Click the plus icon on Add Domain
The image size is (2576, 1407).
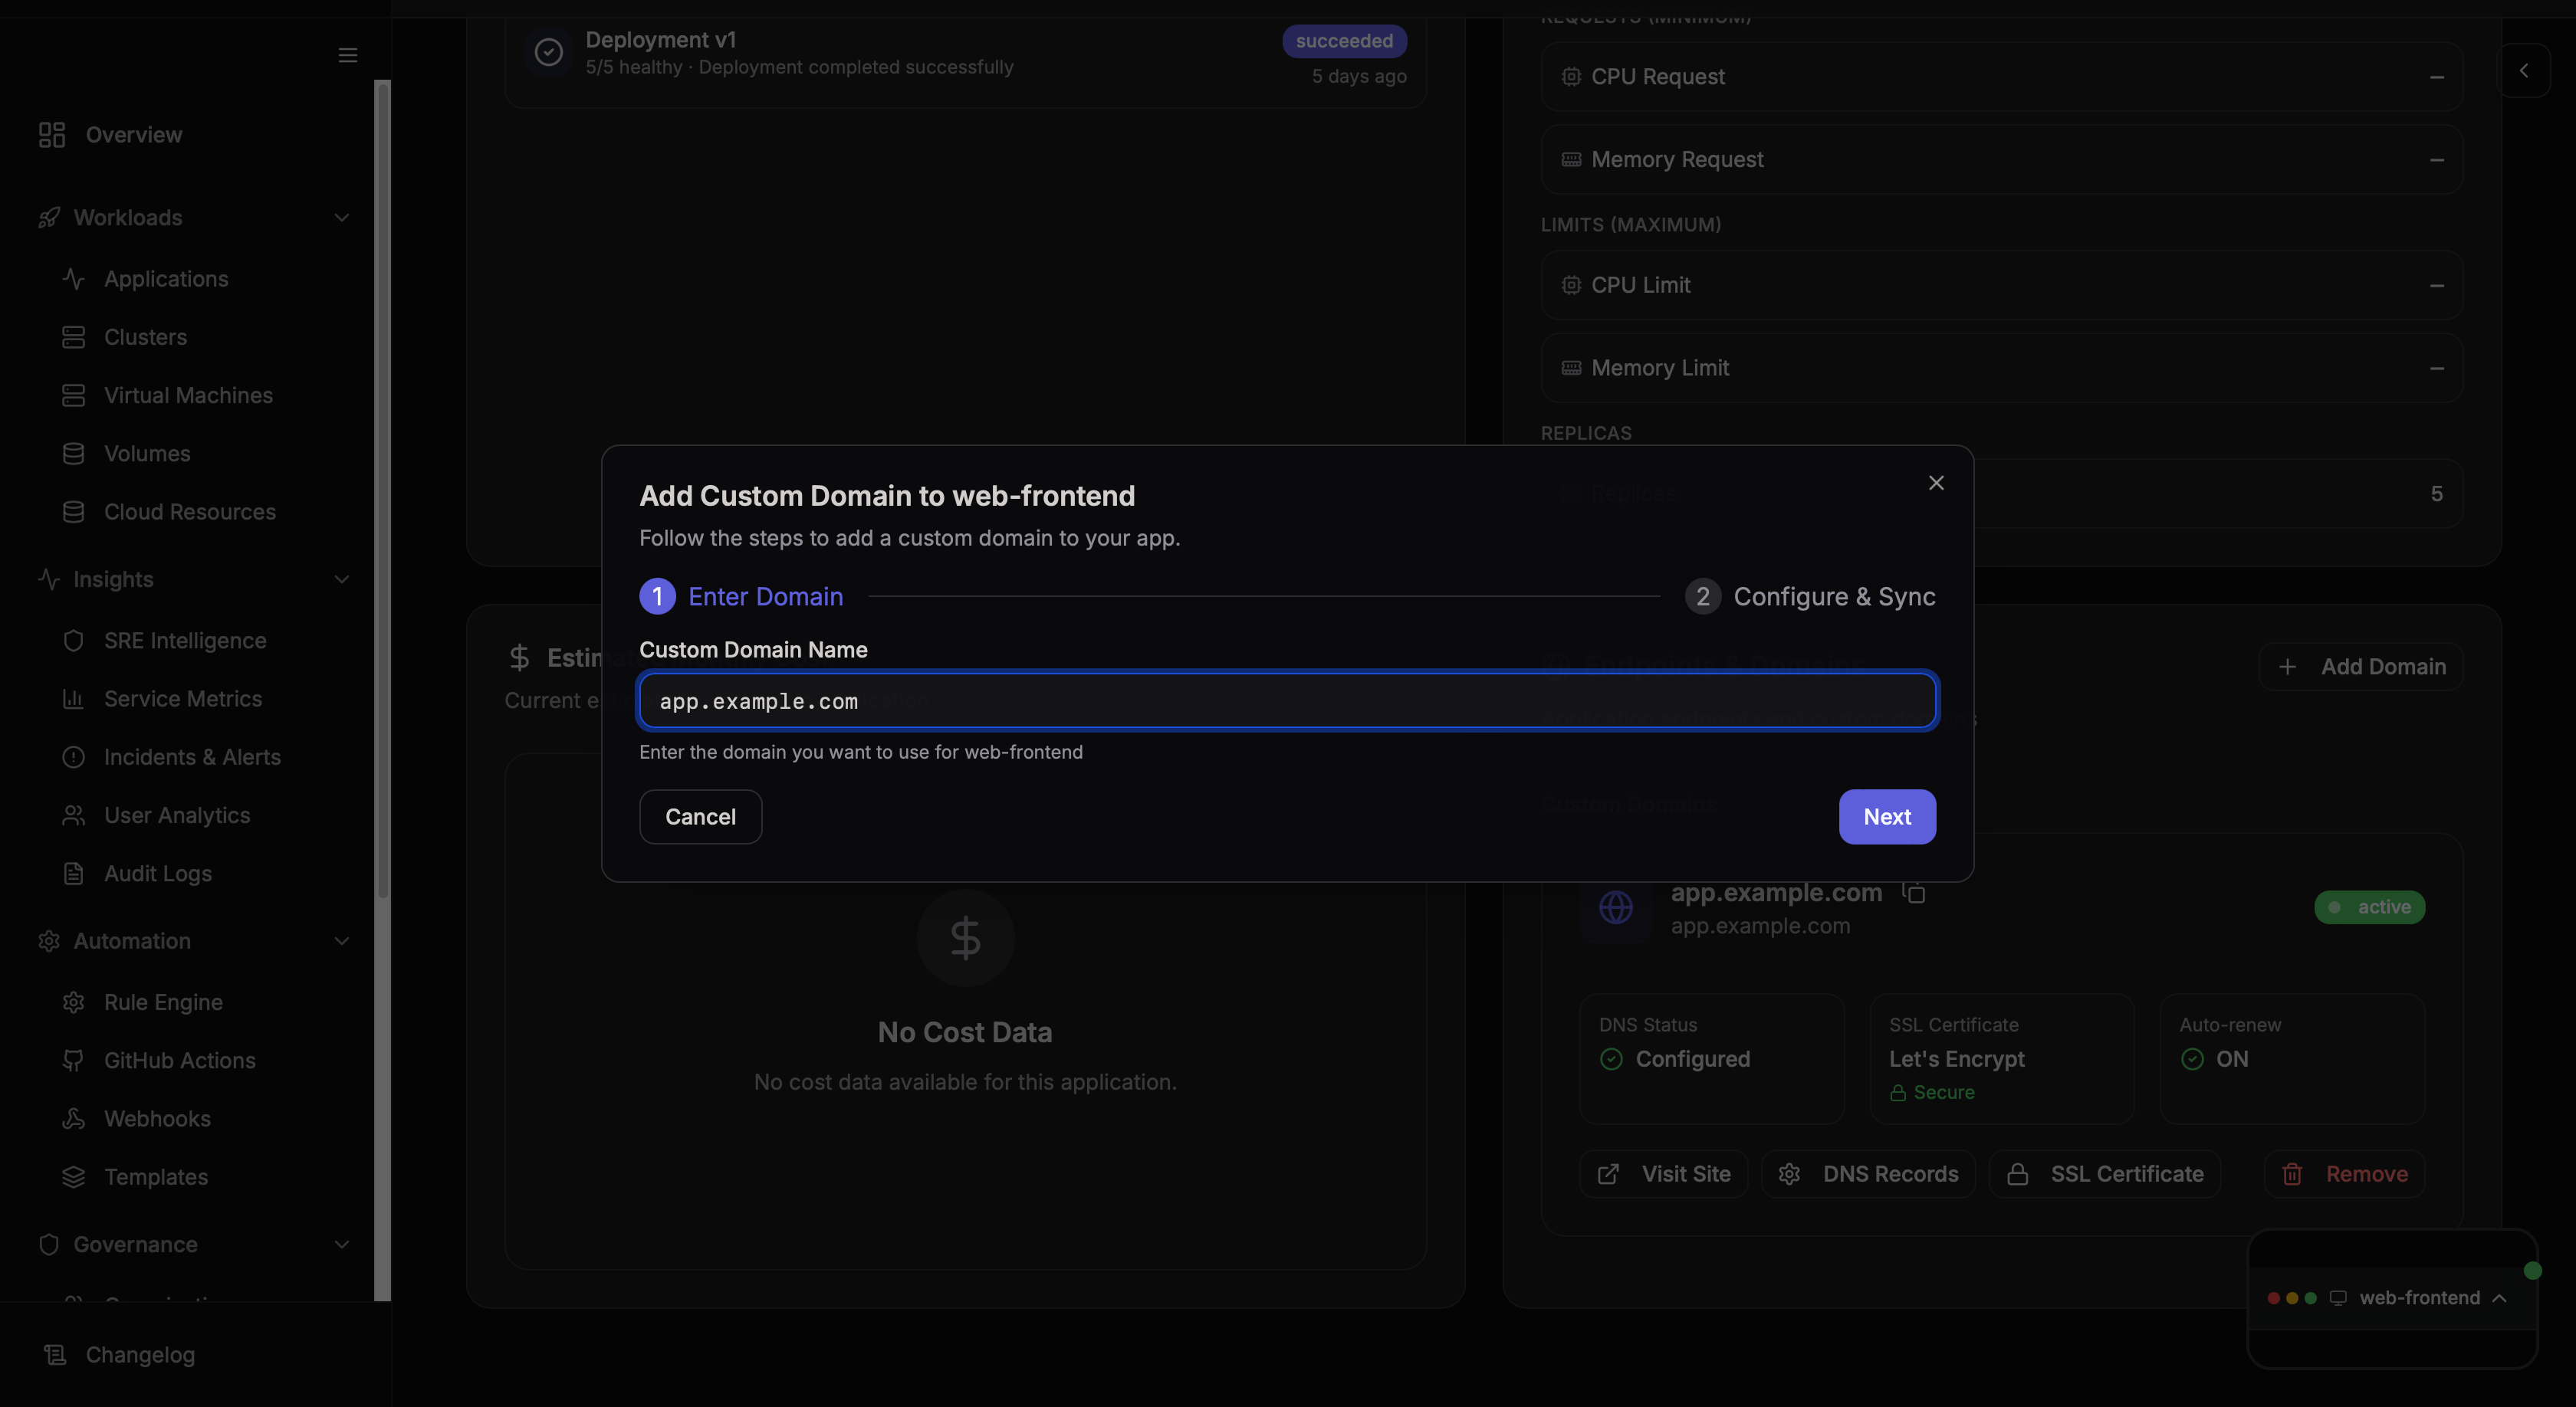pyautogui.click(x=2287, y=667)
